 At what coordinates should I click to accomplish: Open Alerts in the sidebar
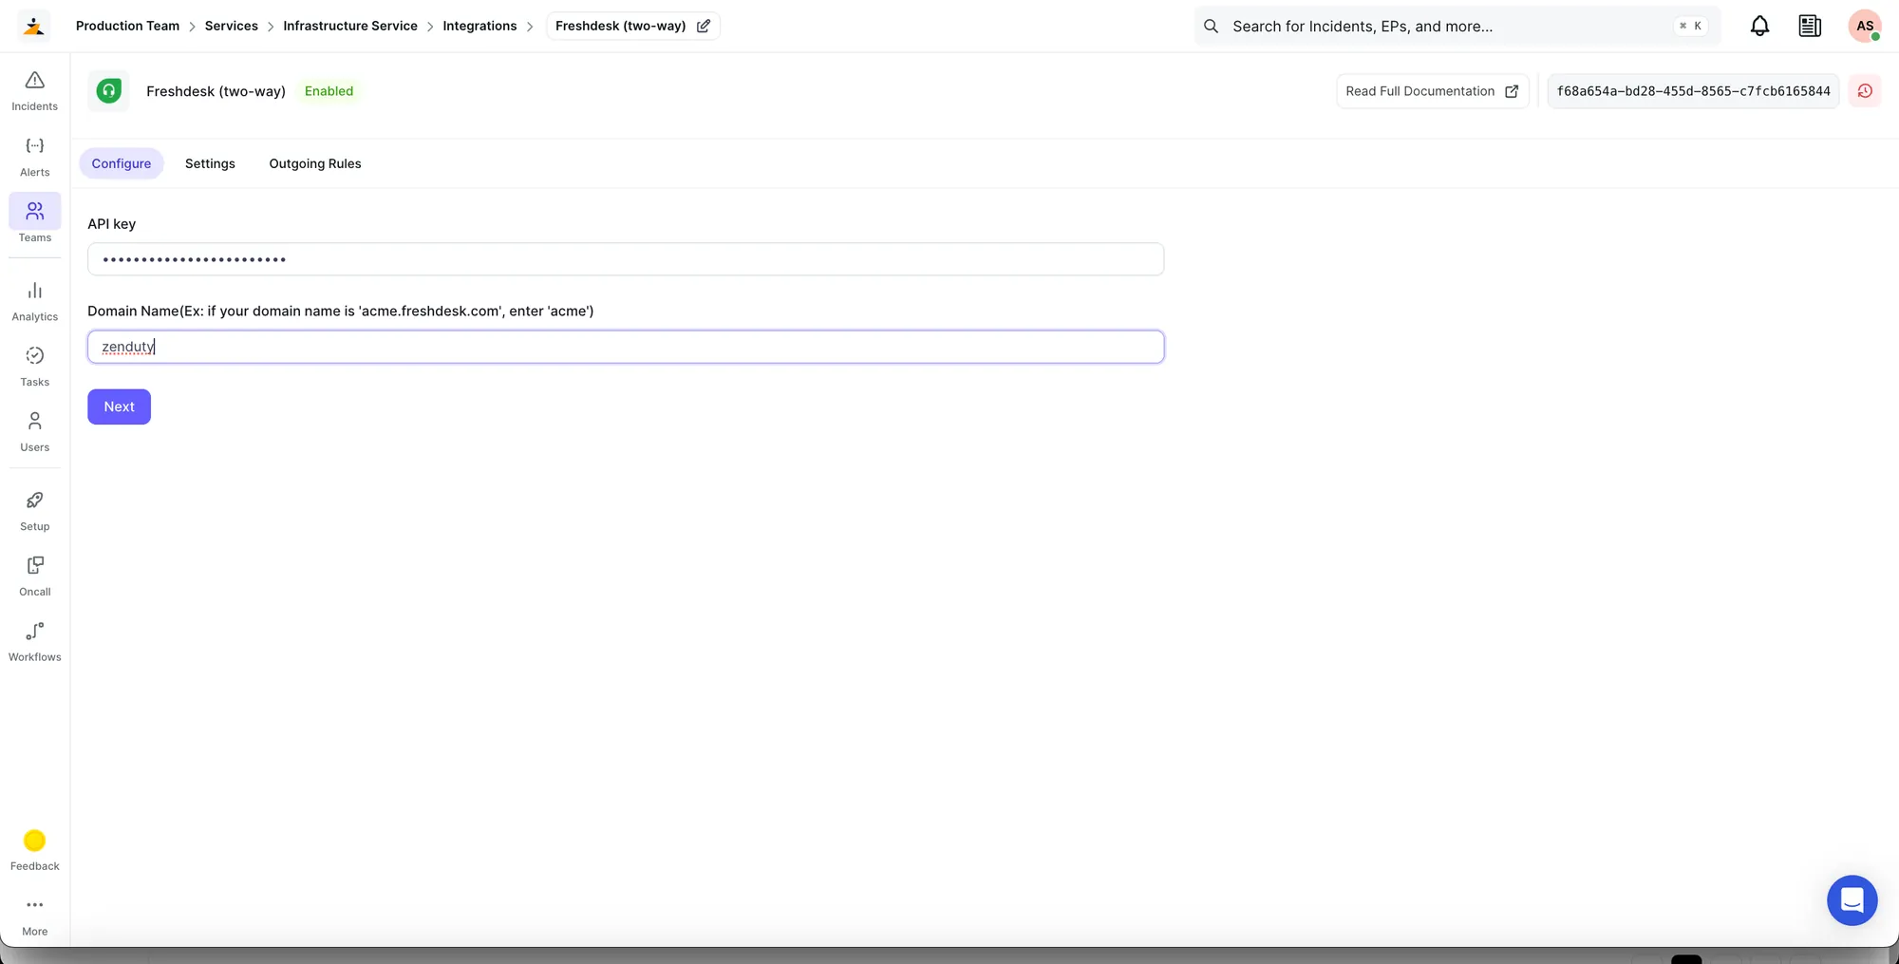tap(34, 157)
